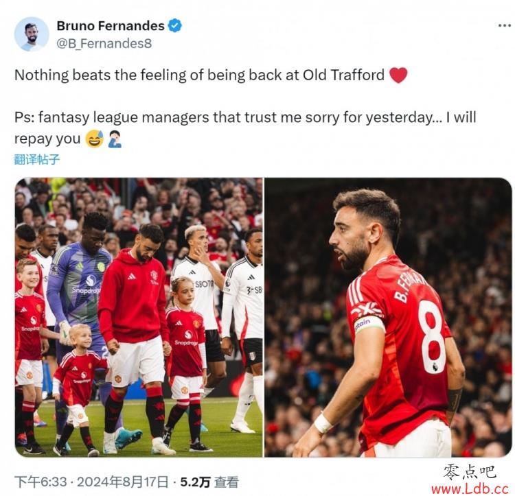The width and height of the screenshot is (515, 496).
Task: Open the Bruno Fernandes display name
Action: (x=111, y=25)
